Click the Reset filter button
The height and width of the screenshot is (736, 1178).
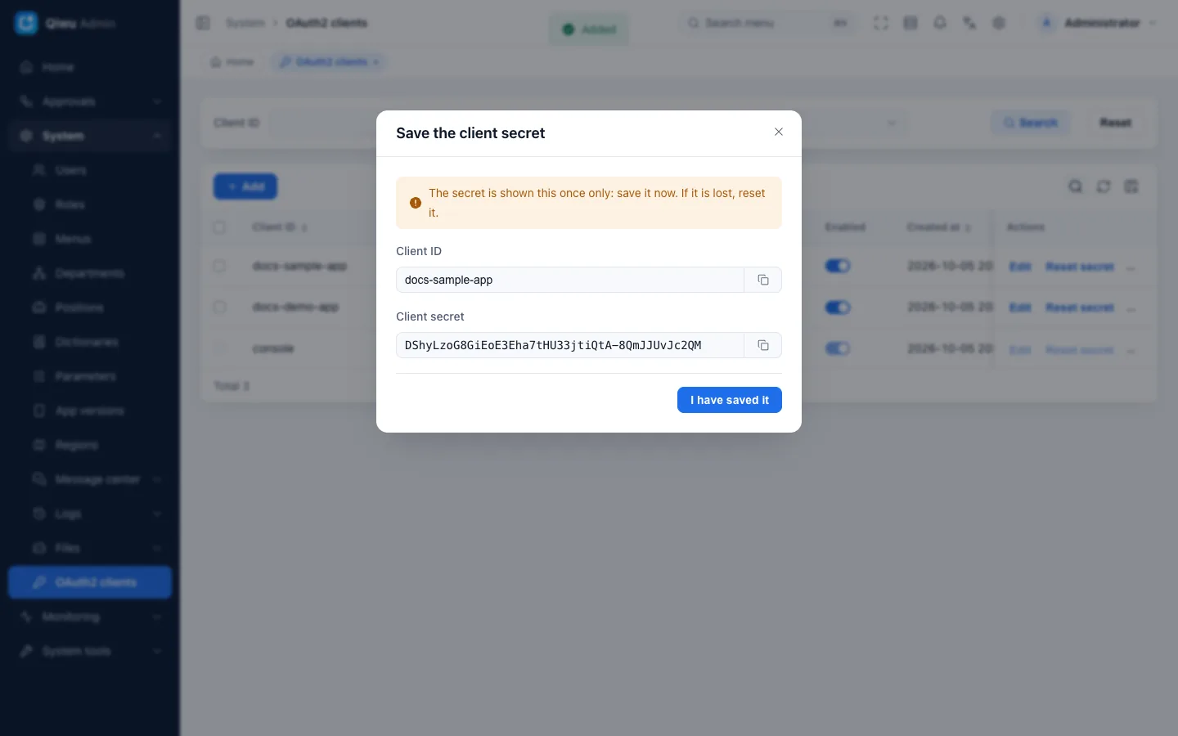(1115, 123)
